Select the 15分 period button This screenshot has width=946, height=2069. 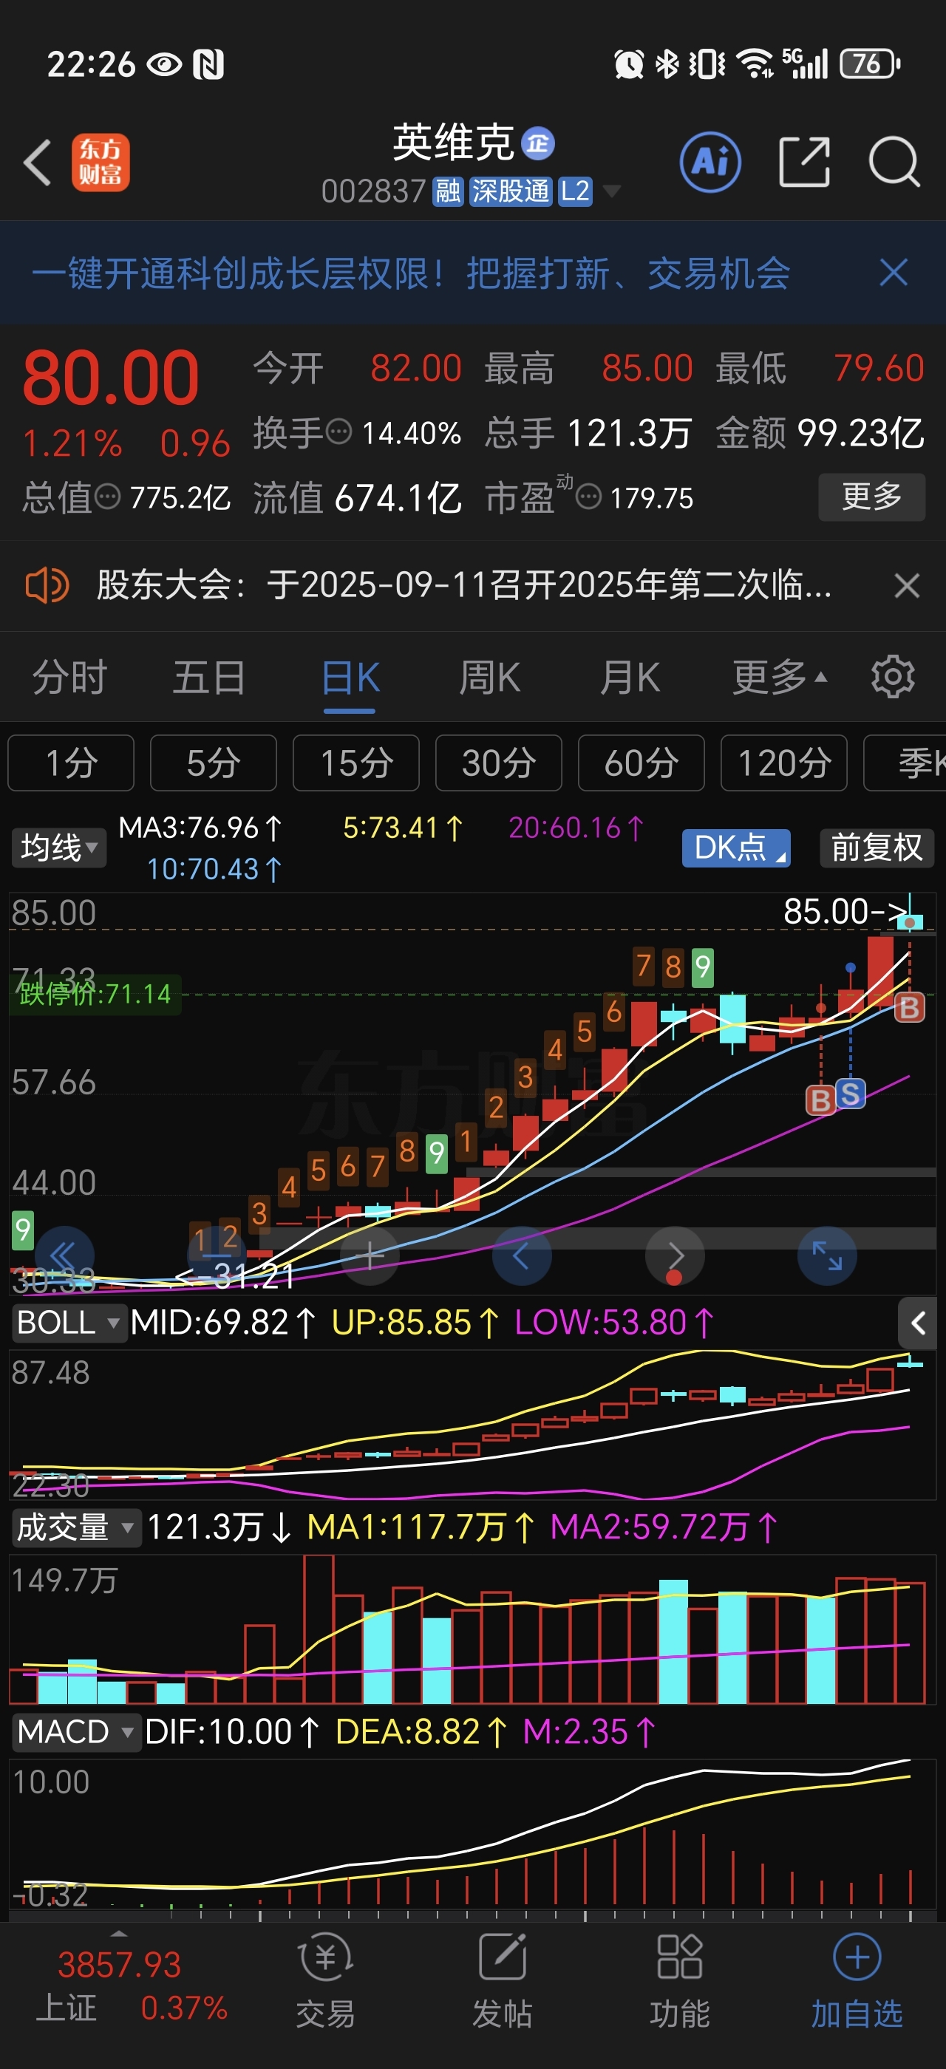point(356,763)
